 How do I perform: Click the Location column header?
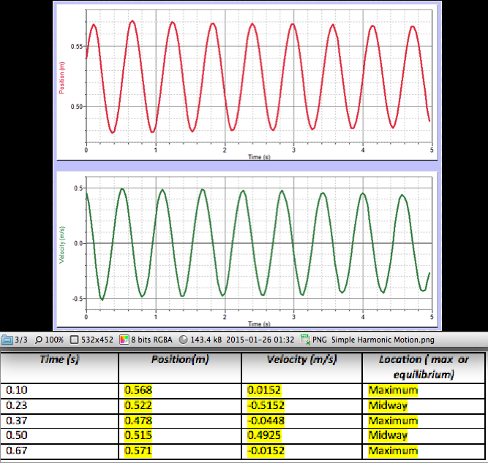click(424, 366)
